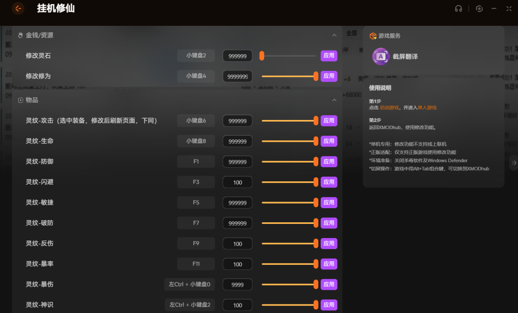Click the 修改灵石 slider handle
This screenshot has height=313, width=518.
(262, 56)
